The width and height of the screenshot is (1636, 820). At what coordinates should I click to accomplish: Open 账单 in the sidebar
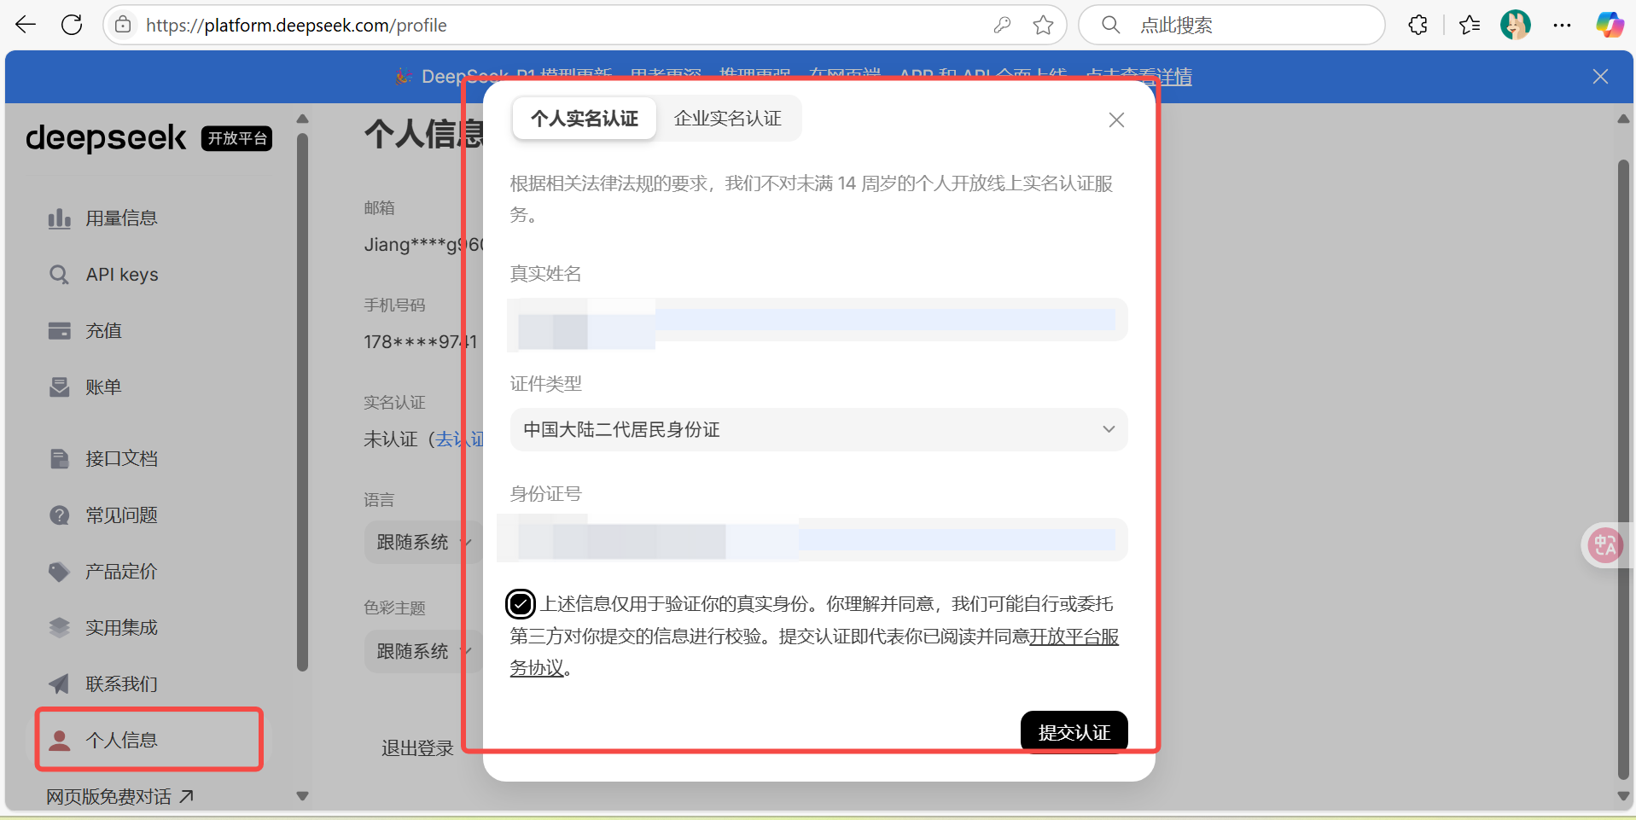click(102, 387)
